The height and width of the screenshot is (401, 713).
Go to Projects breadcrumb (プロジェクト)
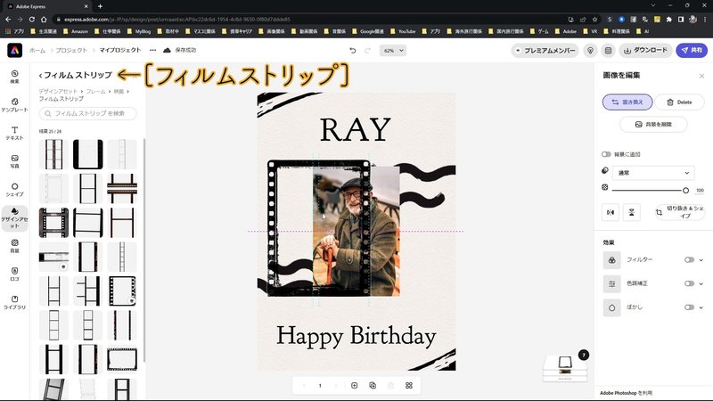point(71,51)
